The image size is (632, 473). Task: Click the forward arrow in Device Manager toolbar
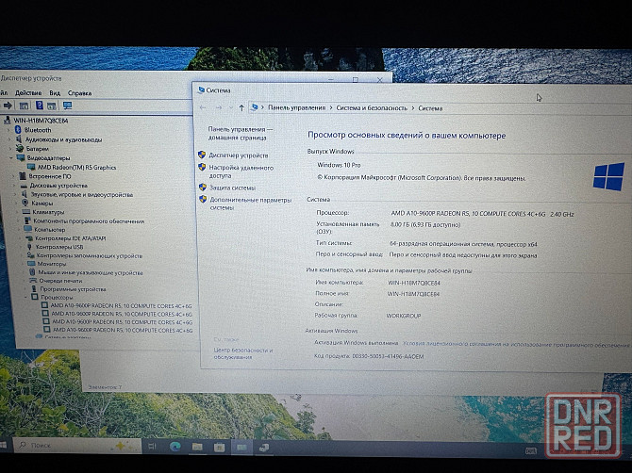[8, 106]
